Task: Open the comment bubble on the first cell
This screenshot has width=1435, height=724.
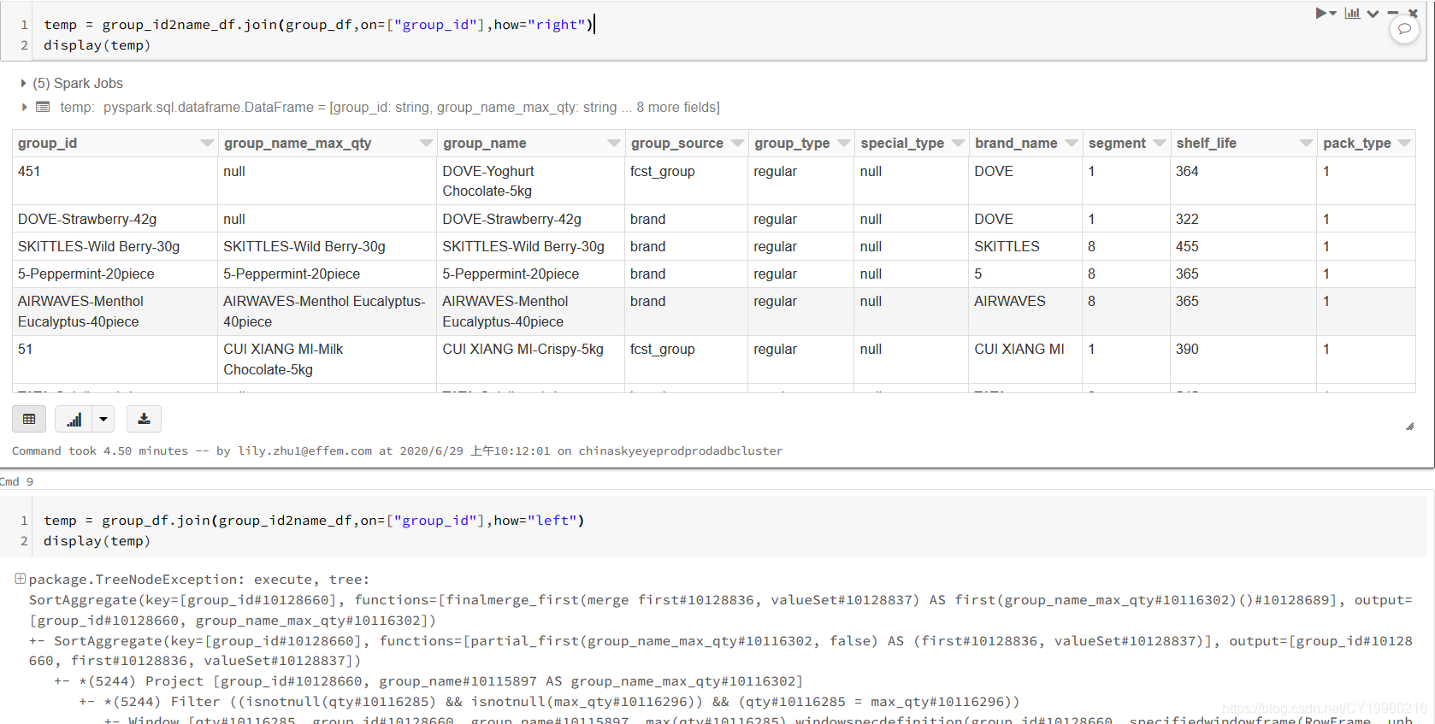Action: [1404, 29]
